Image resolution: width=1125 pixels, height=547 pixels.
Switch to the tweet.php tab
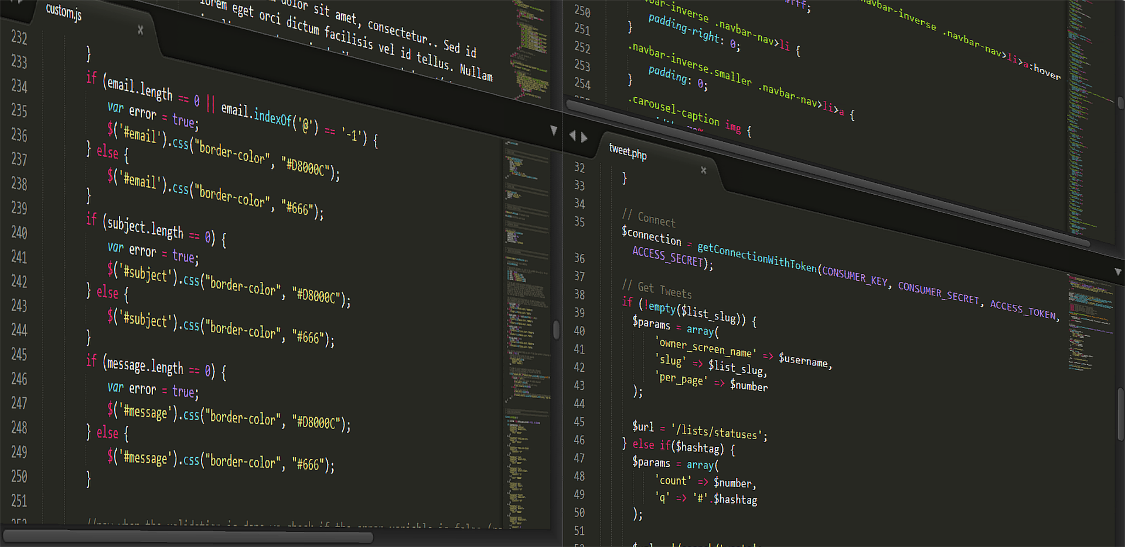point(628,153)
